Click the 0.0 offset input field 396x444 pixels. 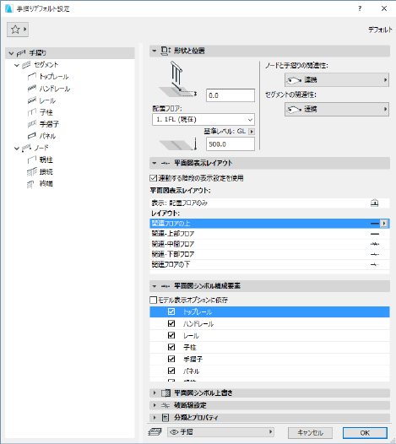click(x=231, y=95)
